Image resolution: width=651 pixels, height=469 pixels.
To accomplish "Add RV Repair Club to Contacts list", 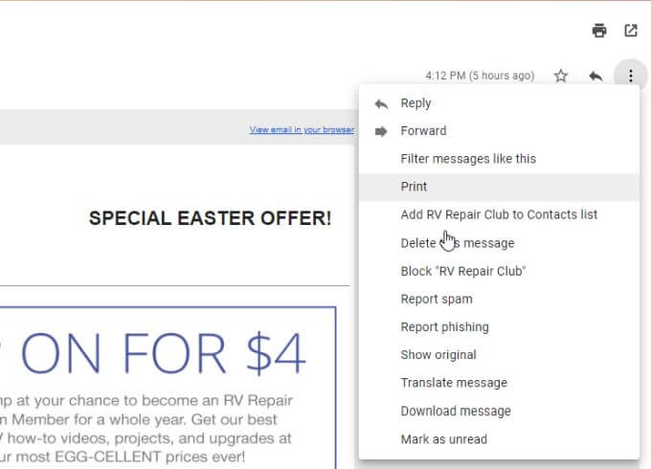I will [499, 215].
